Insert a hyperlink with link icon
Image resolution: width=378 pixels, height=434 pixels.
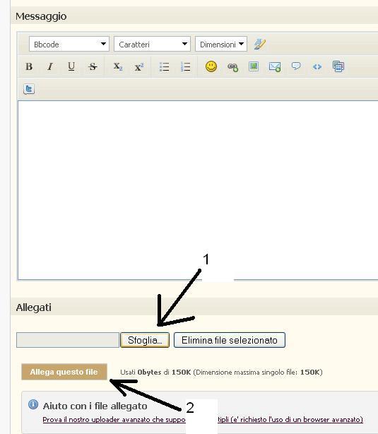[x=232, y=67]
